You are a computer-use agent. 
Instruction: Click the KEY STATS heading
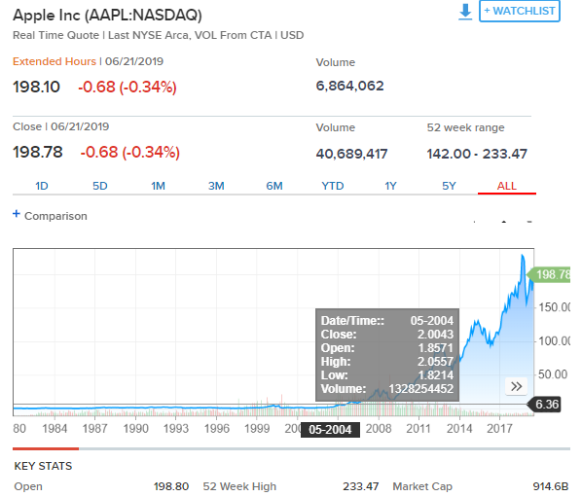(43, 466)
